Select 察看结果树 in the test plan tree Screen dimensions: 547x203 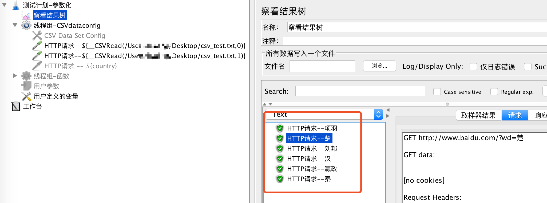tap(50, 15)
